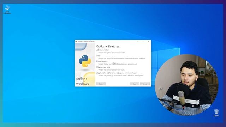Image resolution: width=226 pixels, height=127 pixels.
Task: Select the This PC desktop icon
Action: pyautogui.click(x=7, y=10)
